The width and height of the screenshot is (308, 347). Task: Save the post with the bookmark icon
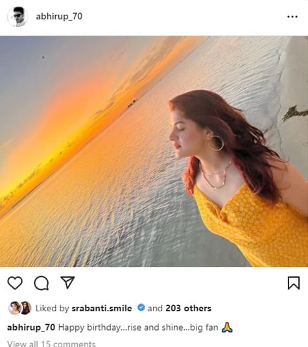294,283
